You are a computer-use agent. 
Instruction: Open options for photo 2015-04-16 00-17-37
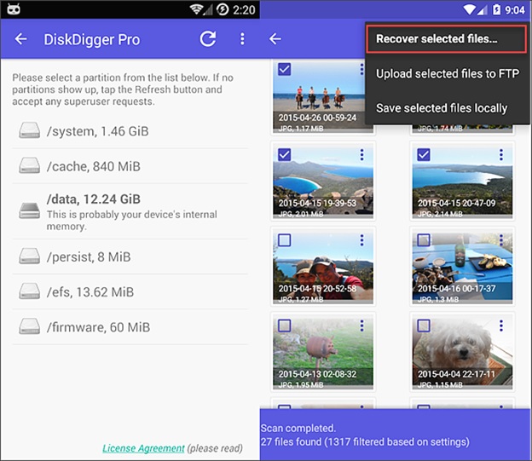coord(501,240)
